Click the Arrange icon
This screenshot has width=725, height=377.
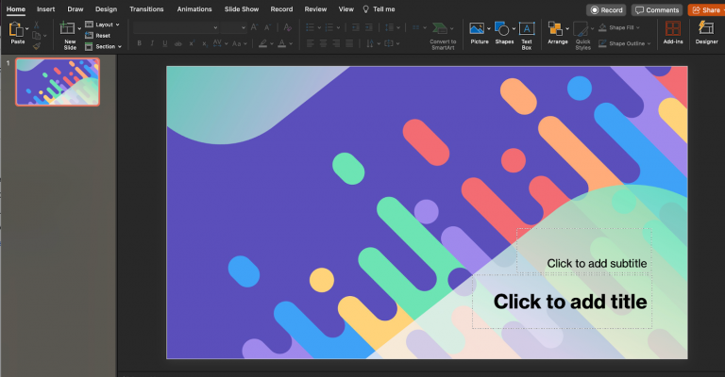(x=557, y=30)
